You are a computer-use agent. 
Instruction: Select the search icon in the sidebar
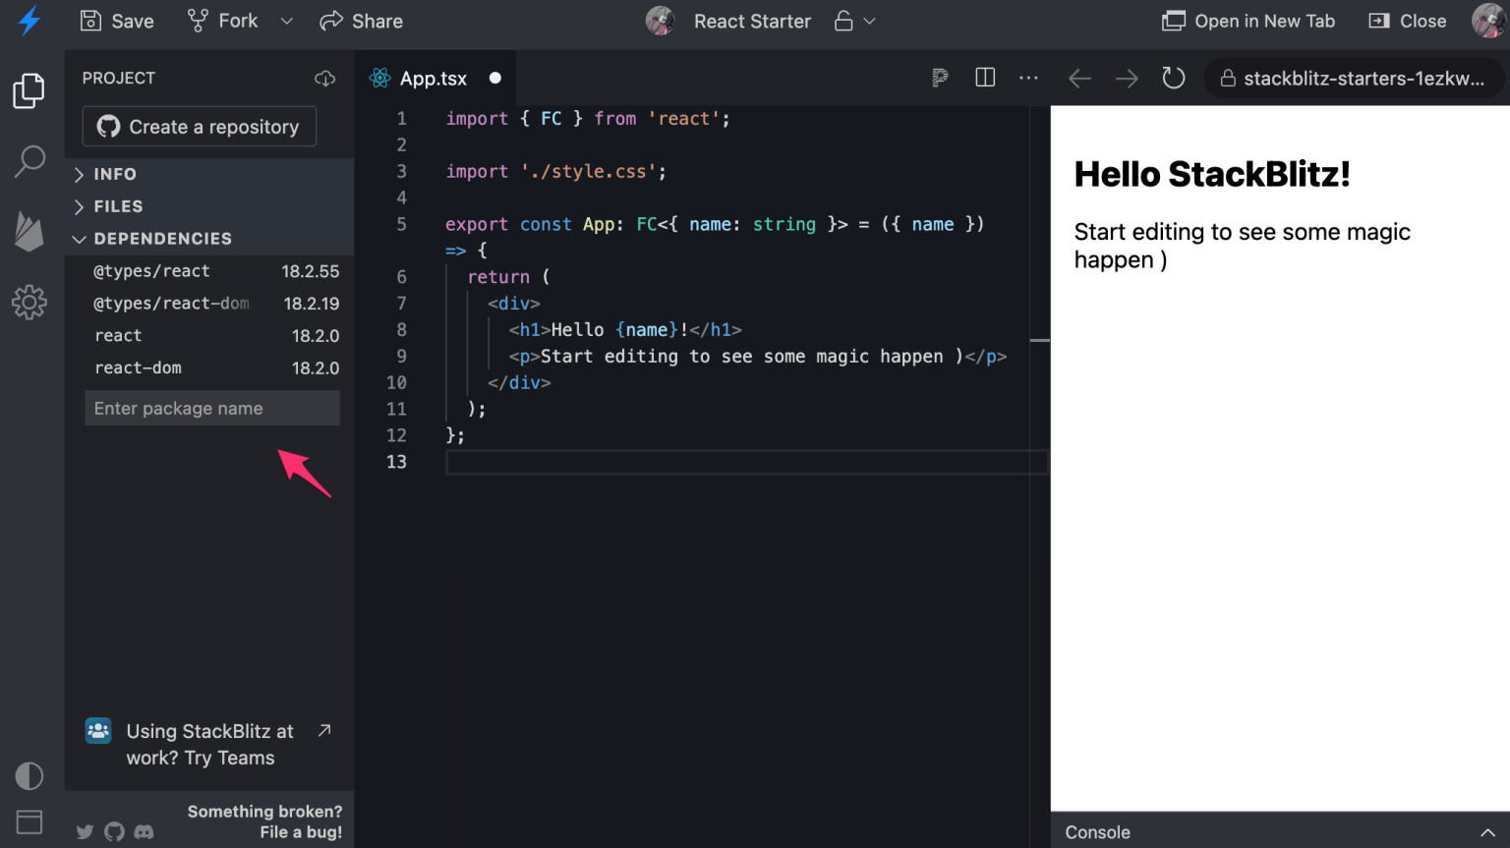click(x=29, y=159)
